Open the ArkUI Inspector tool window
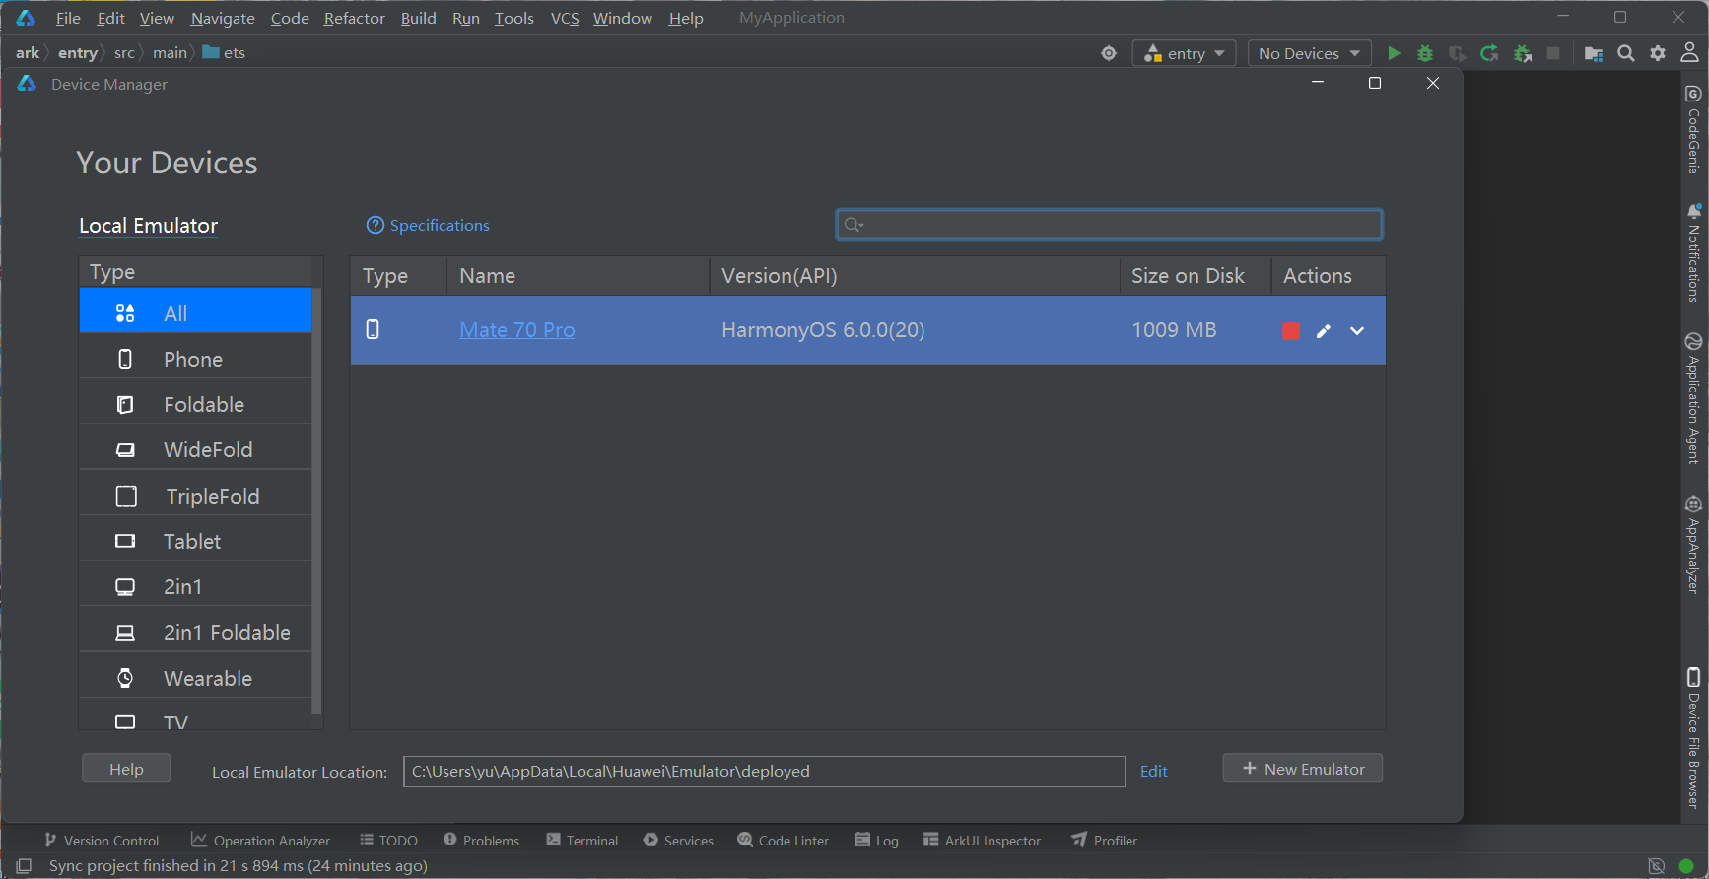Image resolution: width=1709 pixels, height=879 pixels. (x=982, y=840)
